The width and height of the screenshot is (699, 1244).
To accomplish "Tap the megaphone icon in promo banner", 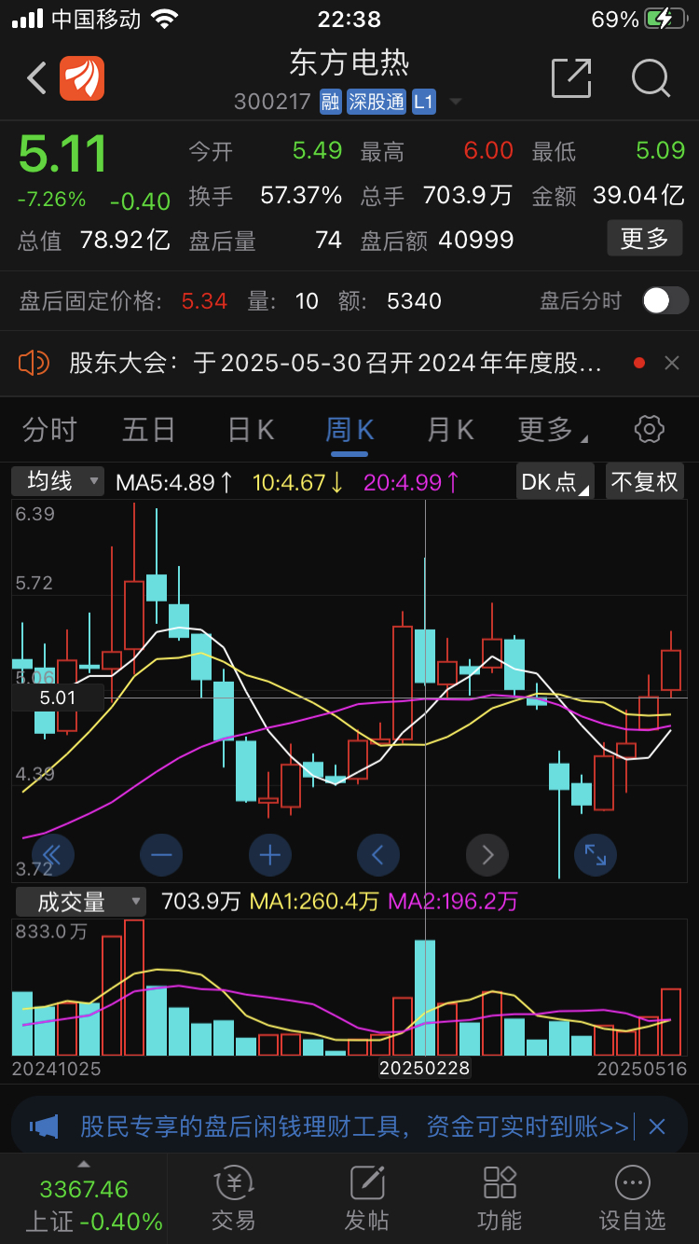I will click(x=44, y=1127).
